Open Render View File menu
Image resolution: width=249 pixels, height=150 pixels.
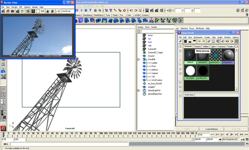(3, 7)
